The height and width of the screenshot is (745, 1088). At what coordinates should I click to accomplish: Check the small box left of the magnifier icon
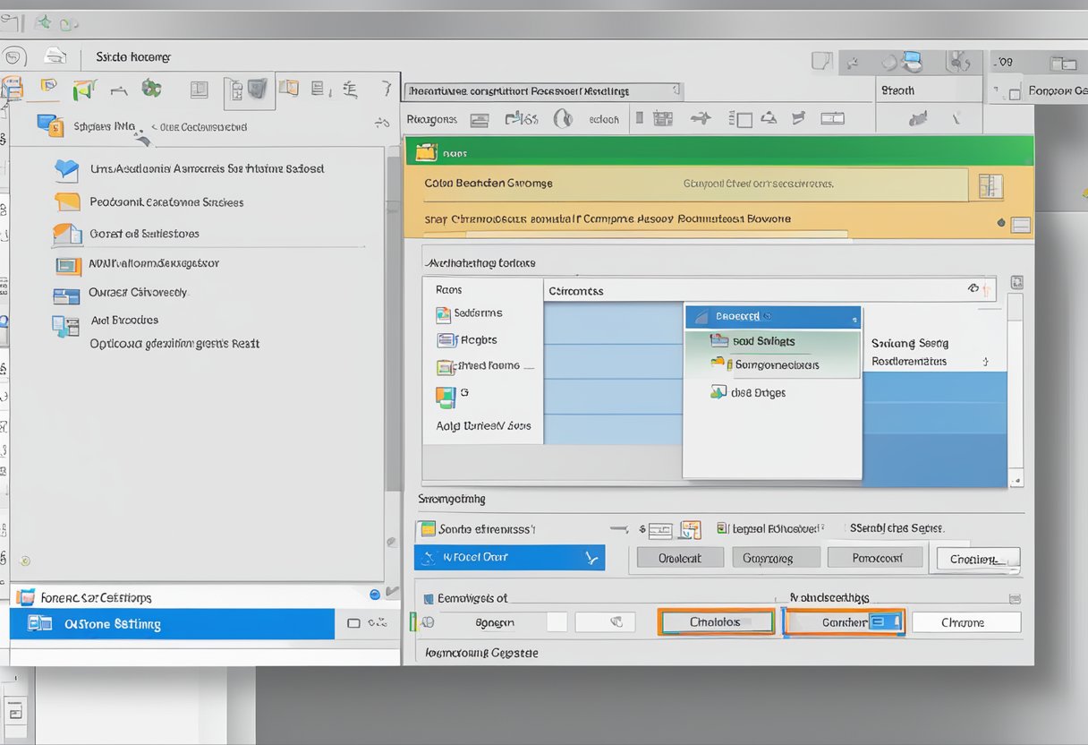tap(557, 621)
